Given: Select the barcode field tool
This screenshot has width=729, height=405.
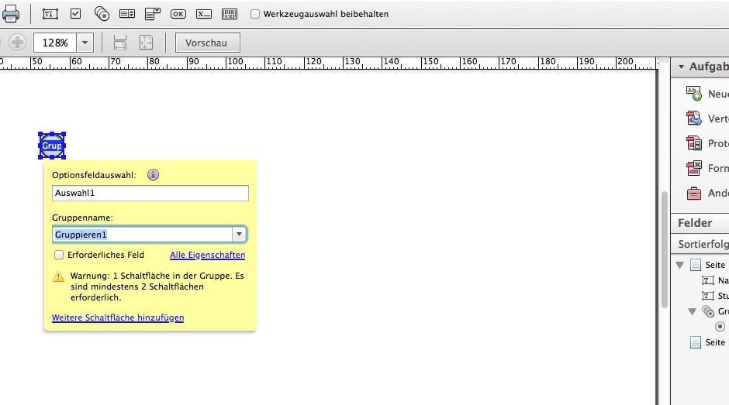Looking at the screenshot, I should tap(230, 14).
